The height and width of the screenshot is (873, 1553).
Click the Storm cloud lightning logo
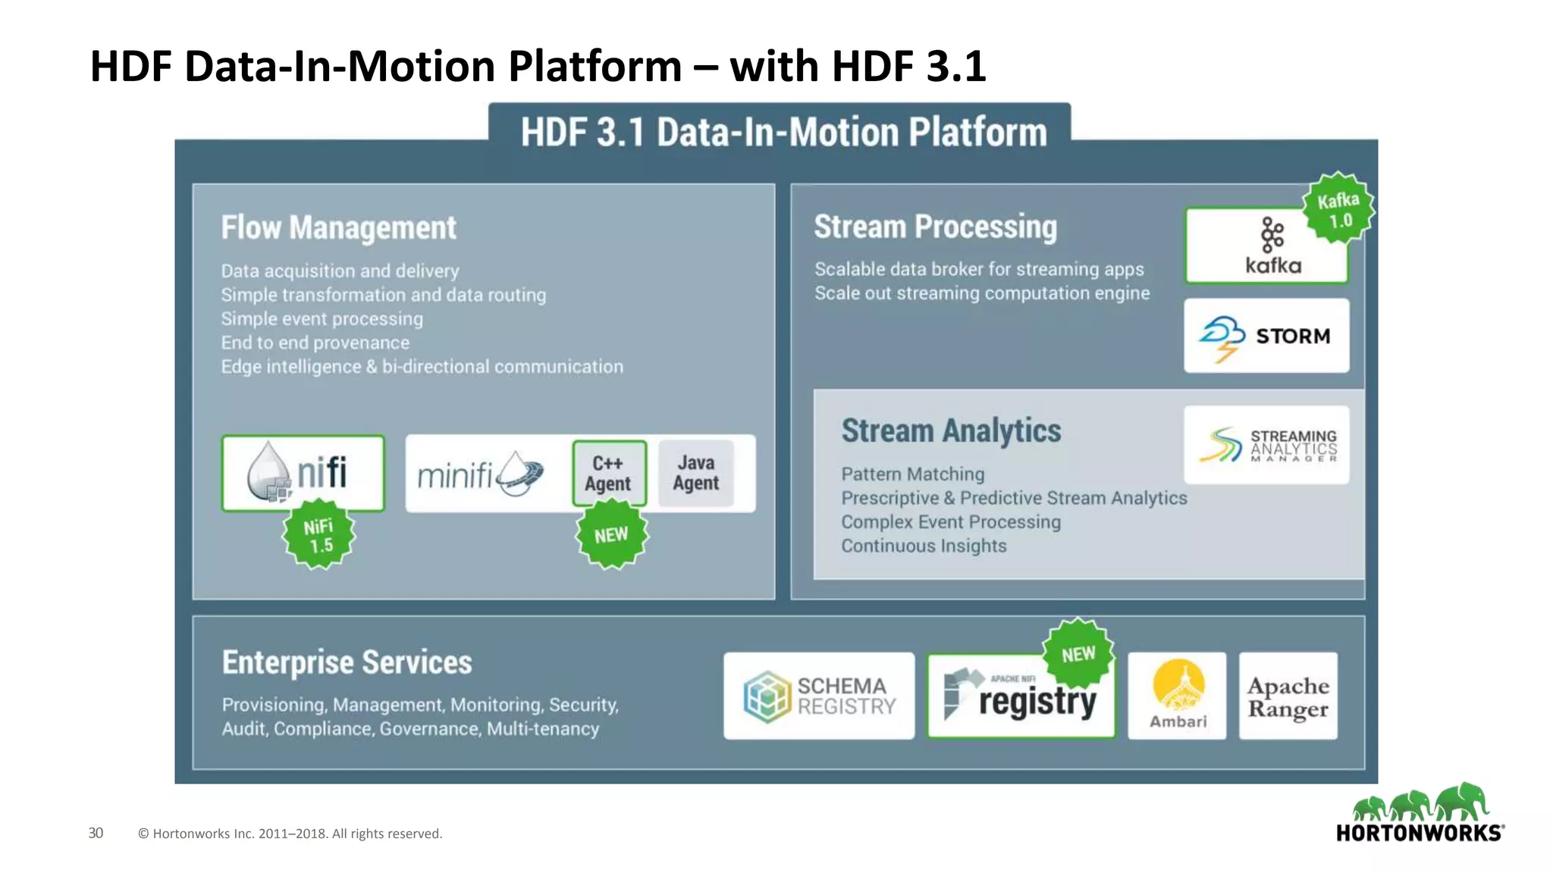coord(1222,337)
